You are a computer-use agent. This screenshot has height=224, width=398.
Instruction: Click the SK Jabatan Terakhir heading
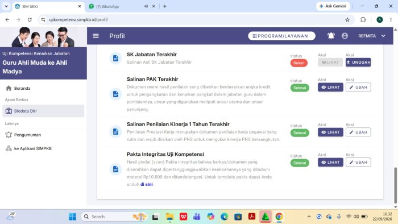coord(152,55)
